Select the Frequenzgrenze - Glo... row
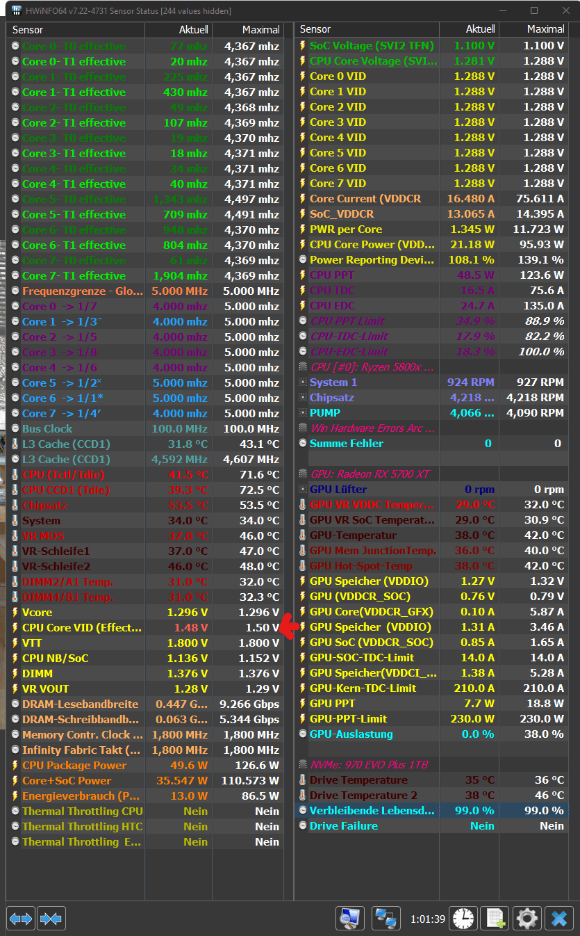Screen dimensions: 580x936 [x=146, y=291]
